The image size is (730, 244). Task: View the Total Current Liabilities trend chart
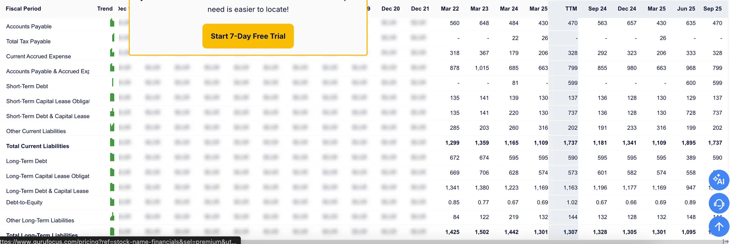112,142
